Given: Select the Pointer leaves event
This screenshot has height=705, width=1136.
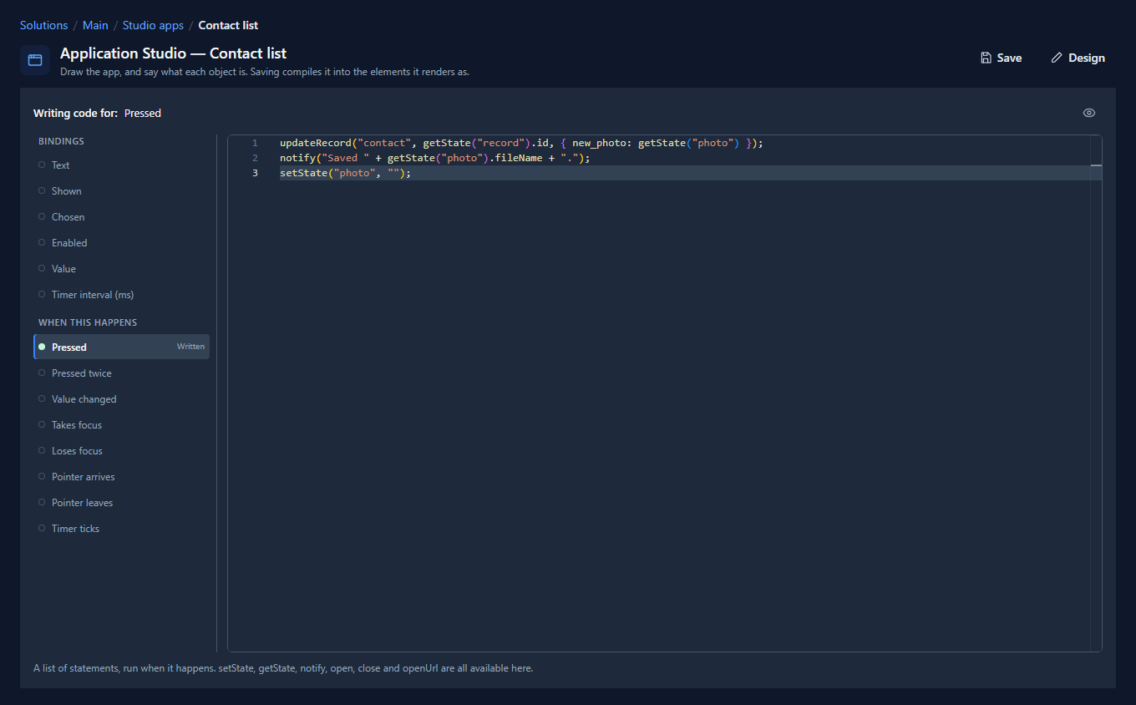Looking at the screenshot, I should coord(121,503).
